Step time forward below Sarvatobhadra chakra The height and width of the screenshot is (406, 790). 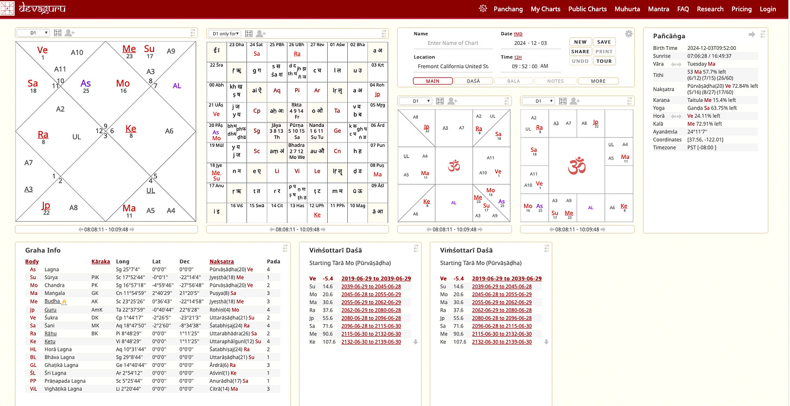pyautogui.click(x=322, y=229)
